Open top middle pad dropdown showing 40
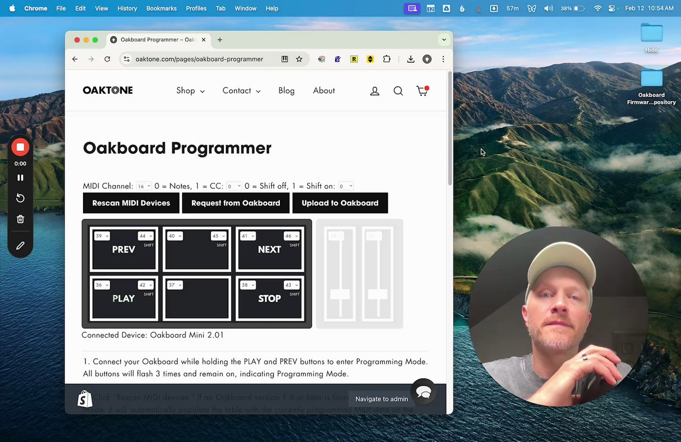This screenshot has width=681, height=442. (x=175, y=236)
